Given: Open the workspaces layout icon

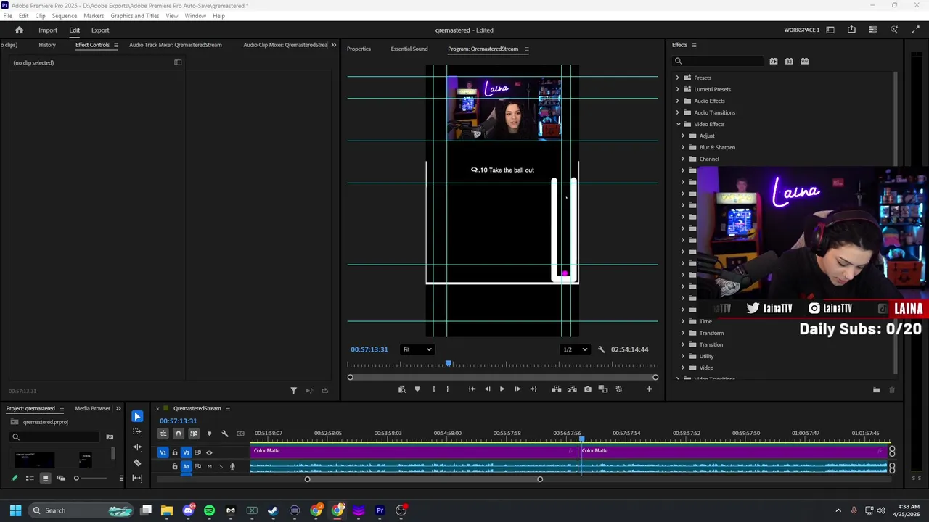Looking at the screenshot, I should pos(830,30).
